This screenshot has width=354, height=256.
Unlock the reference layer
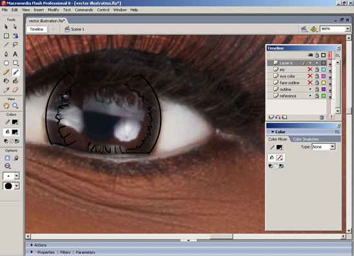[317, 96]
